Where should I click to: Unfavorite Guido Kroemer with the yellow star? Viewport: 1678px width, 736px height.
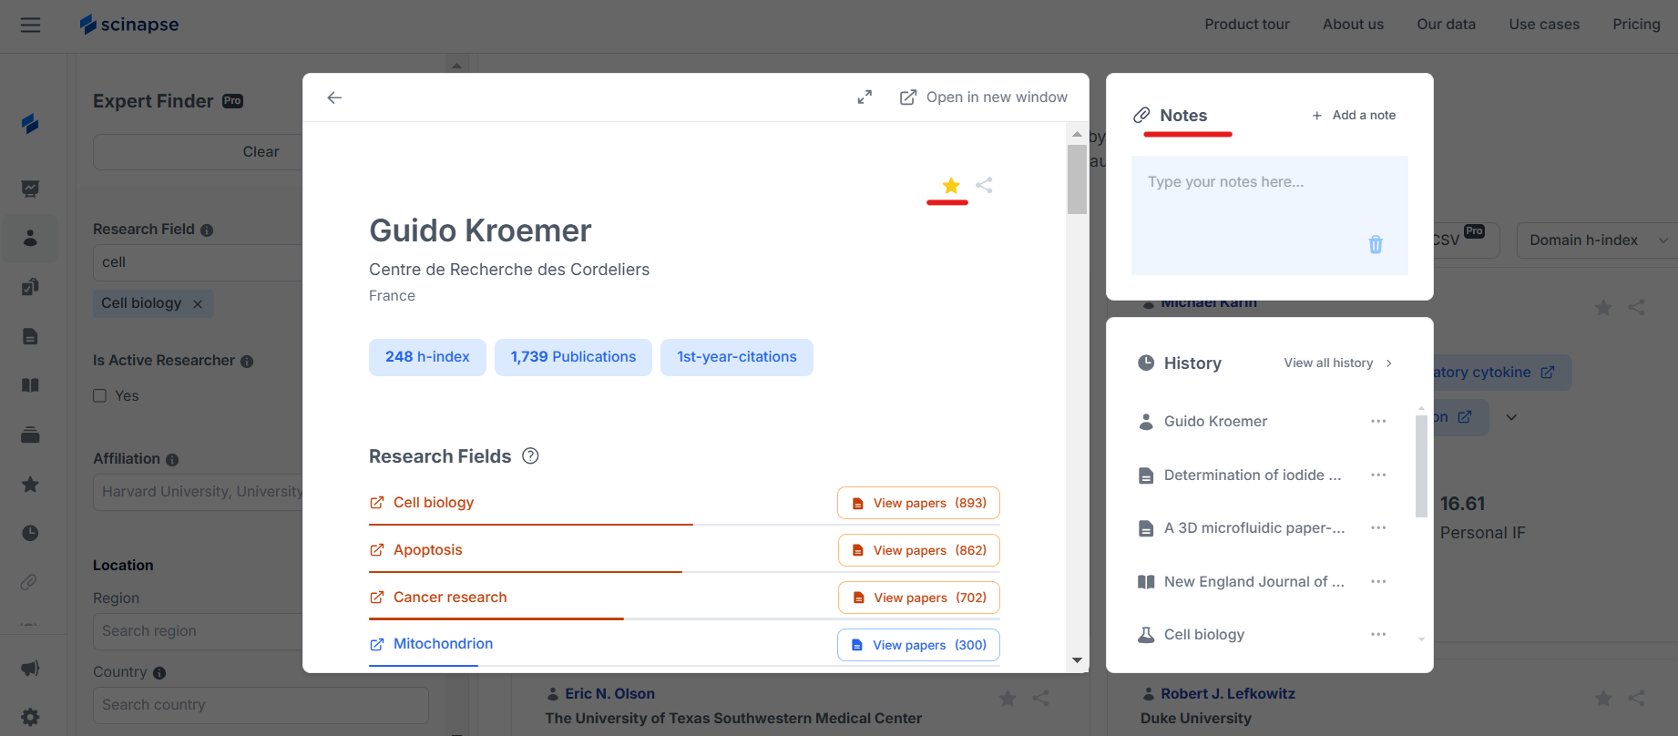pyautogui.click(x=951, y=186)
